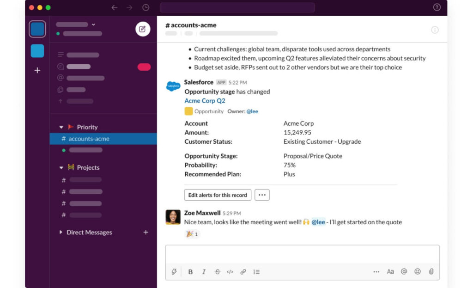473x288 pixels.
Task: Click the compose new message button
Action: [x=143, y=29]
